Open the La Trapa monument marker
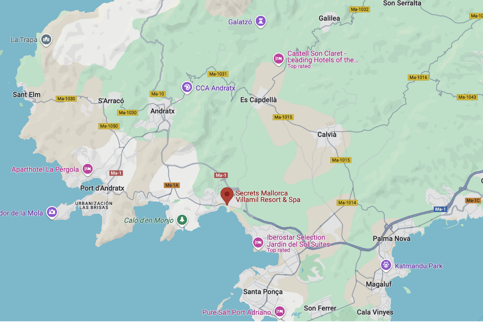Screen dimensions: 483x322 point(46,40)
